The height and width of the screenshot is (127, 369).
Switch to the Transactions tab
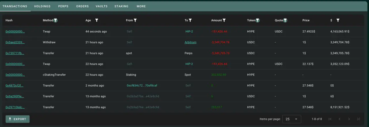coord(15,6)
